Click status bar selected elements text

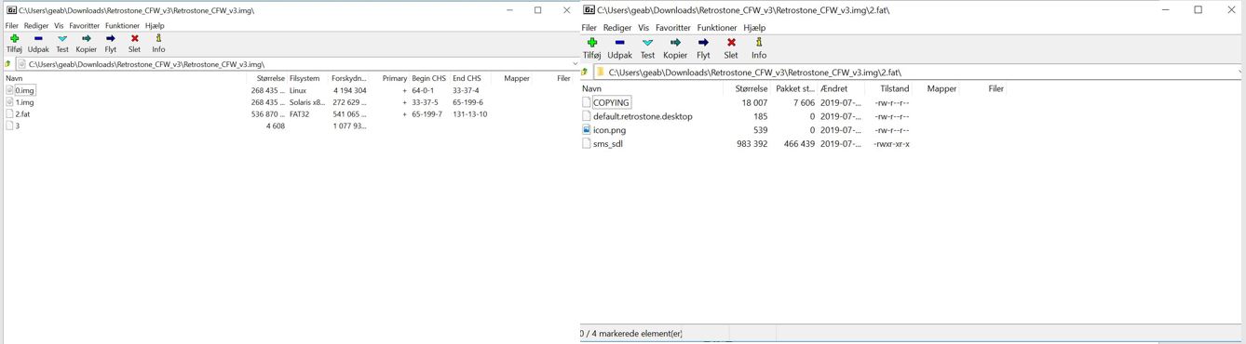(x=631, y=333)
